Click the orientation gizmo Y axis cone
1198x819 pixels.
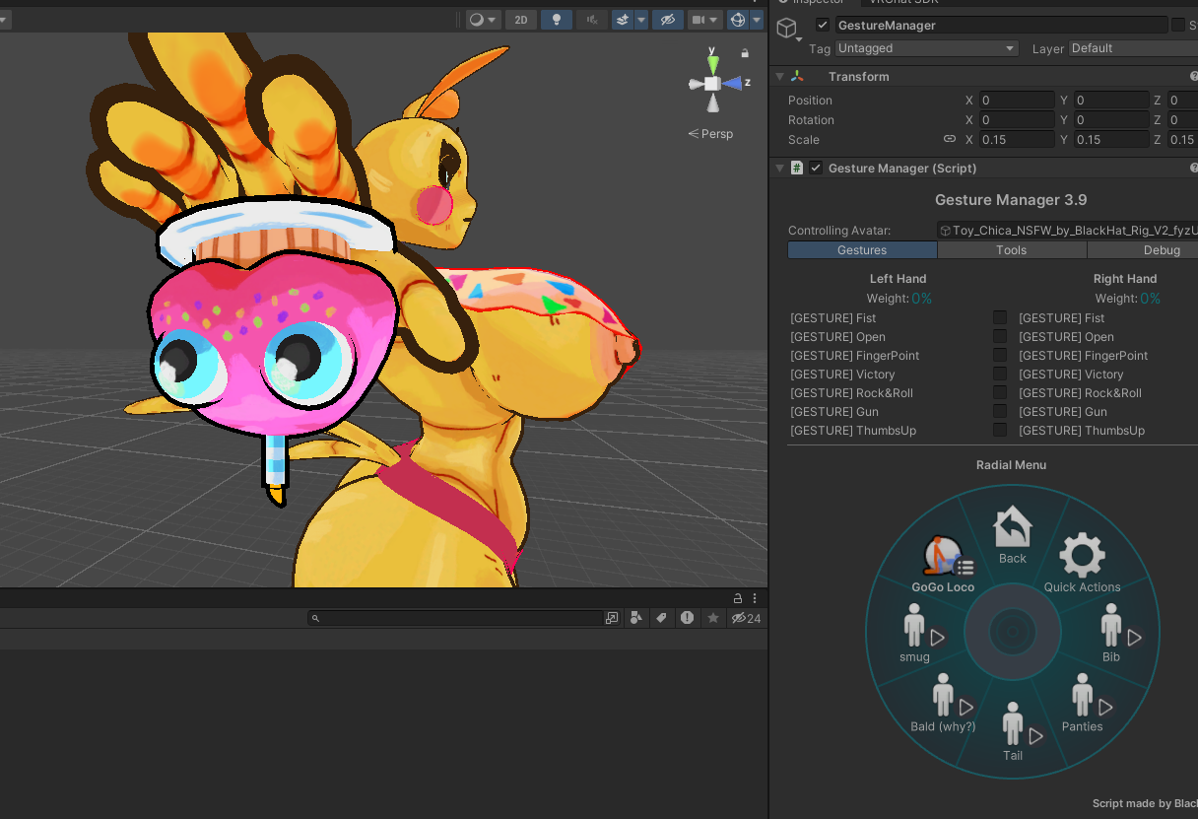coord(712,63)
